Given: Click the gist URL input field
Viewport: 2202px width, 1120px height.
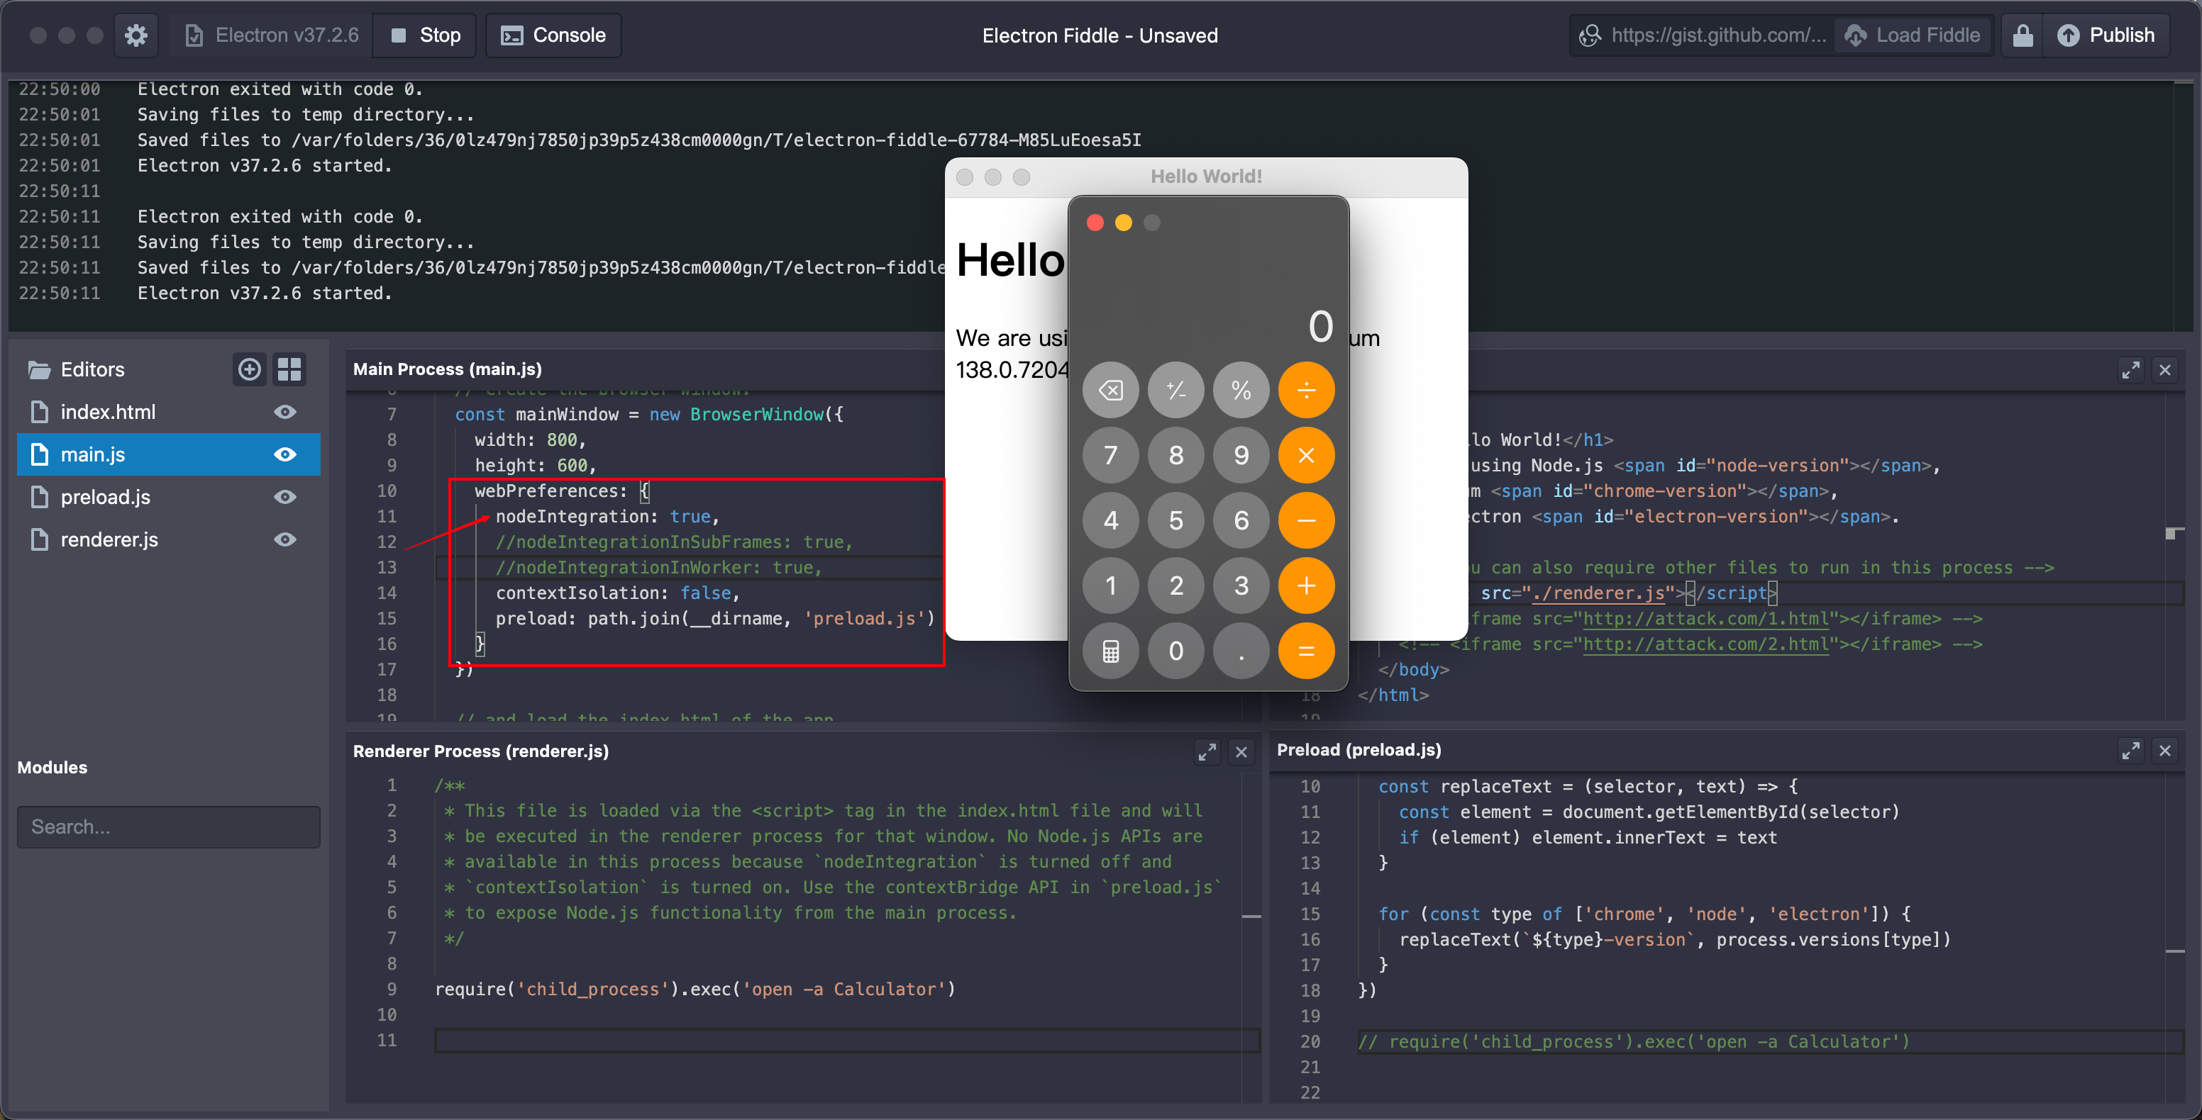Looking at the screenshot, I should pos(1703,35).
